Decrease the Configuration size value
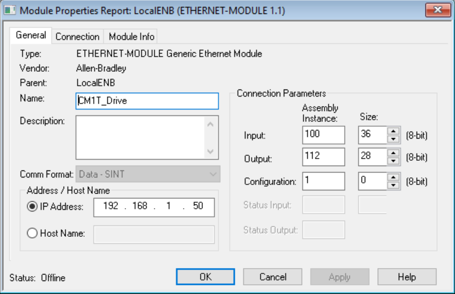This screenshot has height=294, width=455. pos(393,185)
